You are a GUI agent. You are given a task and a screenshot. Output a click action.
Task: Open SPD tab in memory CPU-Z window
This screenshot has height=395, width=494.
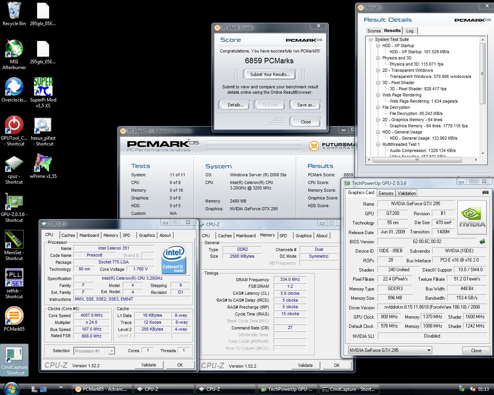pos(283,236)
